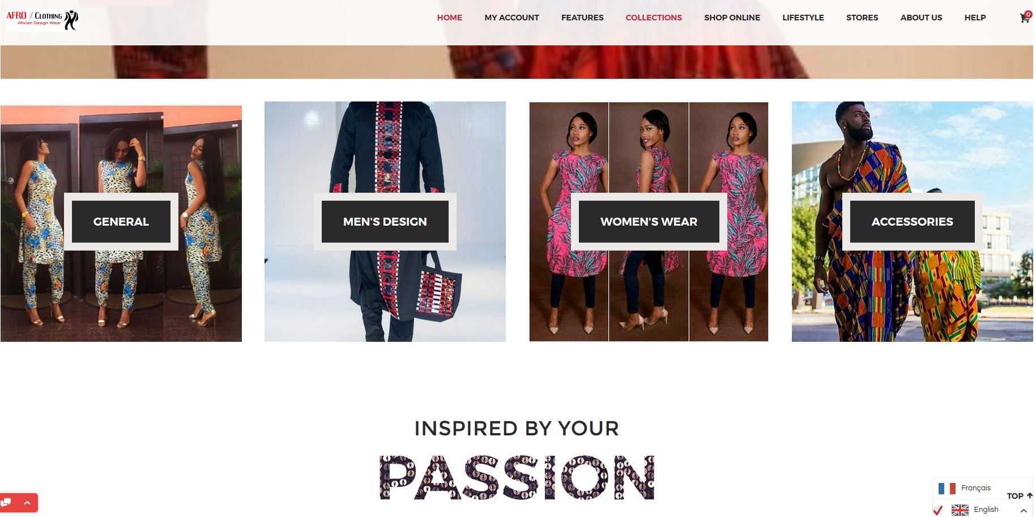Open the chat widget icon
The height and width of the screenshot is (517, 1036).
click(6, 503)
